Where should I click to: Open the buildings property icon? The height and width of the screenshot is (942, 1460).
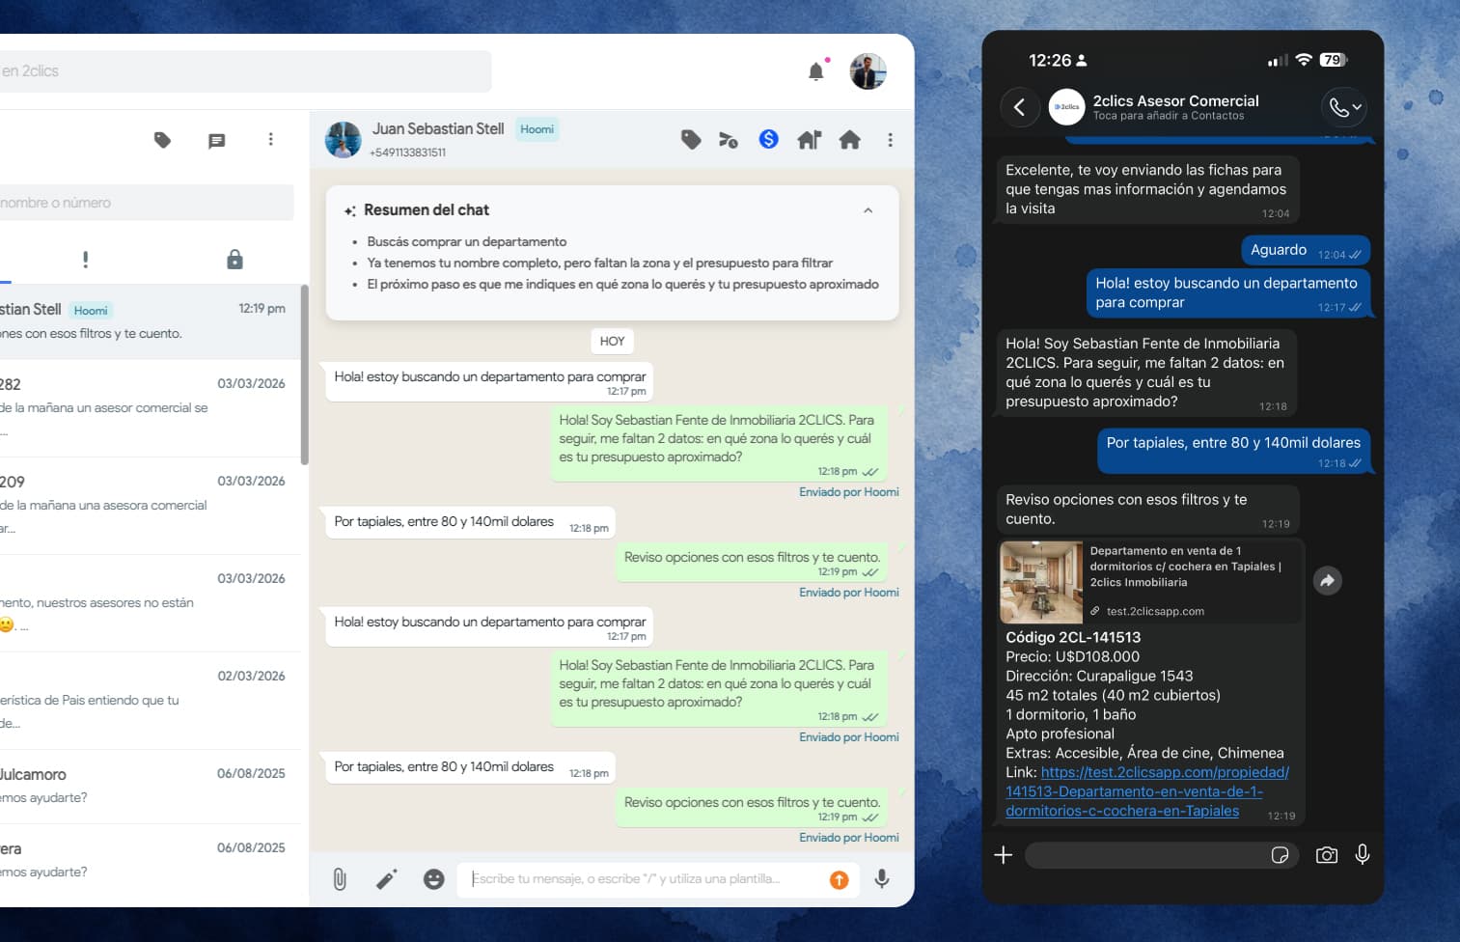click(809, 140)
